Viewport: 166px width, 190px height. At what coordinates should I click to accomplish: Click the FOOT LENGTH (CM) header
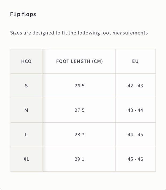pos(79,61)
